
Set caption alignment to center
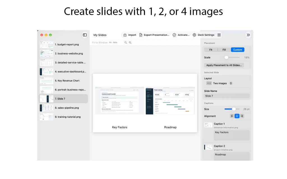[237, 116]
